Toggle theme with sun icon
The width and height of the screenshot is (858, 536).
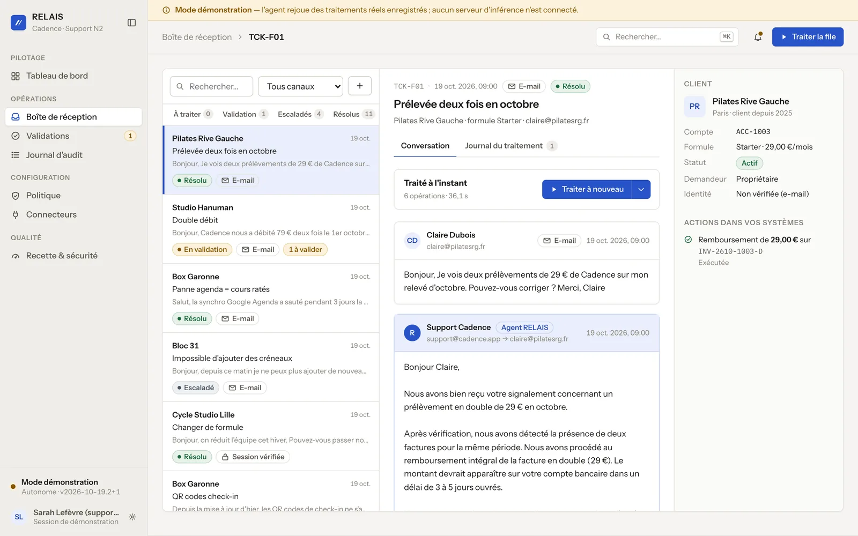click(x=132, y=517)
